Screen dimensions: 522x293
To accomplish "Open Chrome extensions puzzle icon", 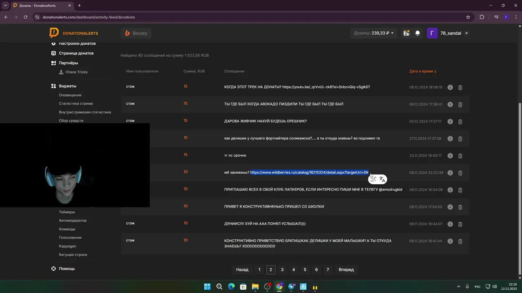I will [x=482, y=17].
